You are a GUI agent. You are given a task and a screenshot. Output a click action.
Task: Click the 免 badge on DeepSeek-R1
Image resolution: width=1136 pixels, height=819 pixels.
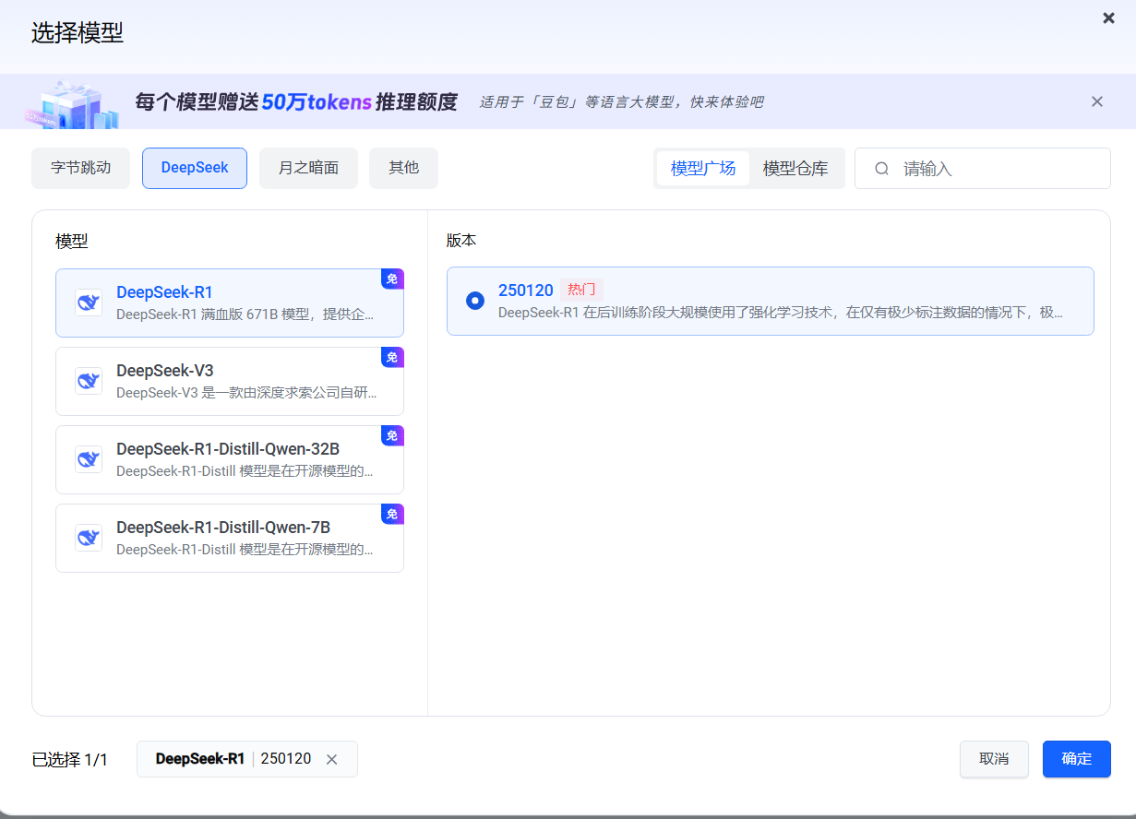[x=392, y=279]
